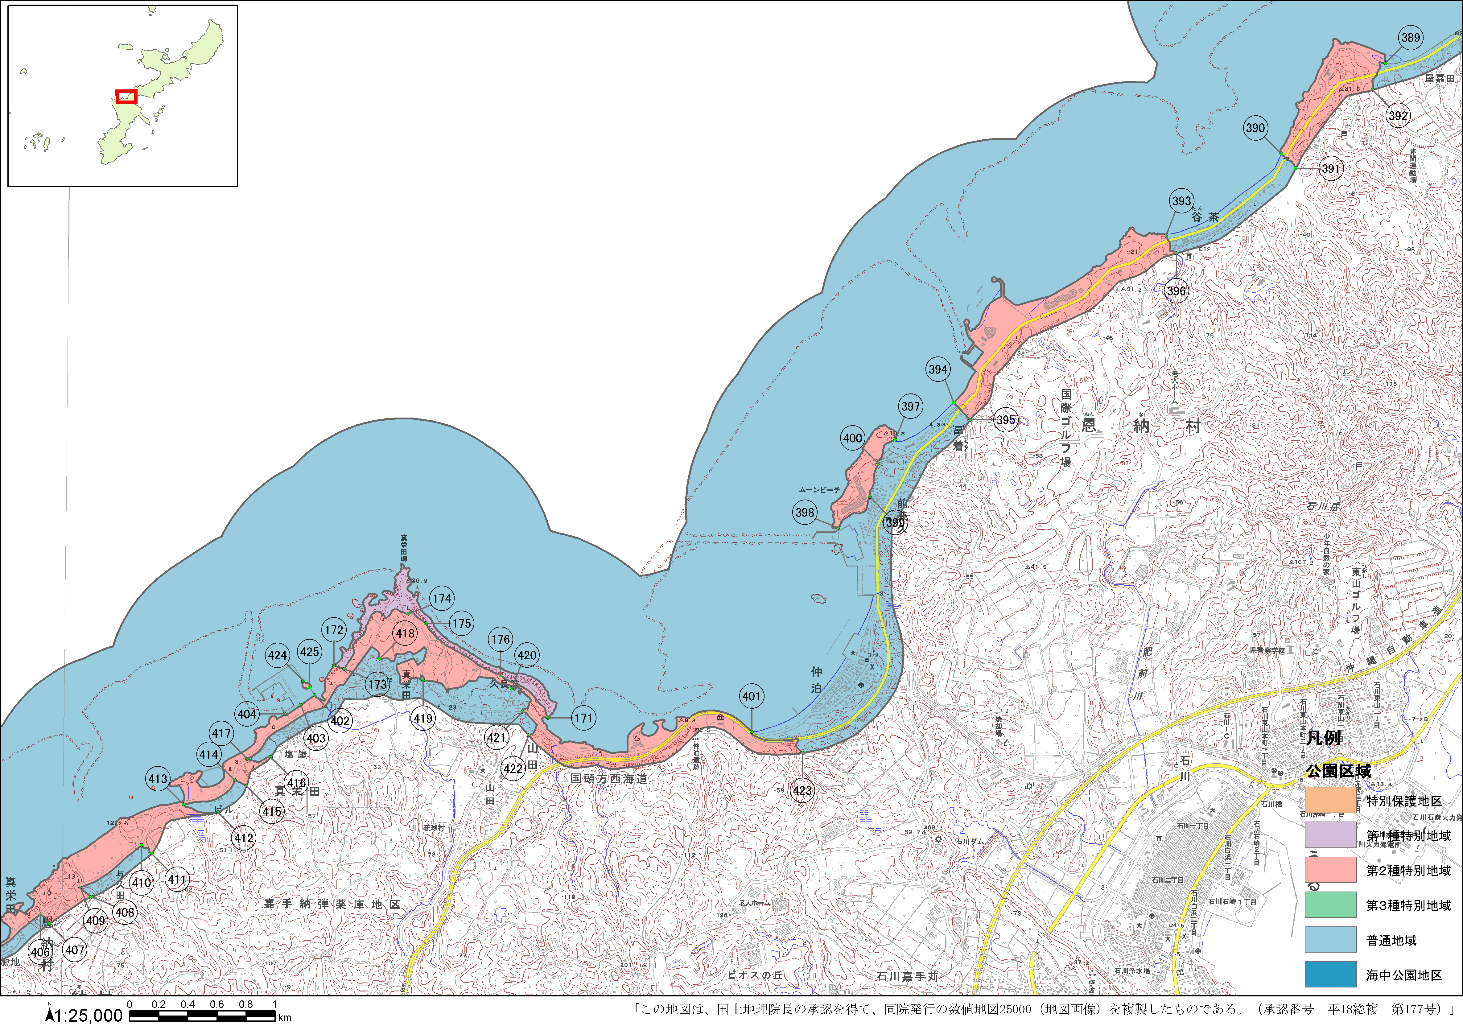Select boundary point marker 402
Viewport: 1463px width, 1026px height.
pos(340,721)
